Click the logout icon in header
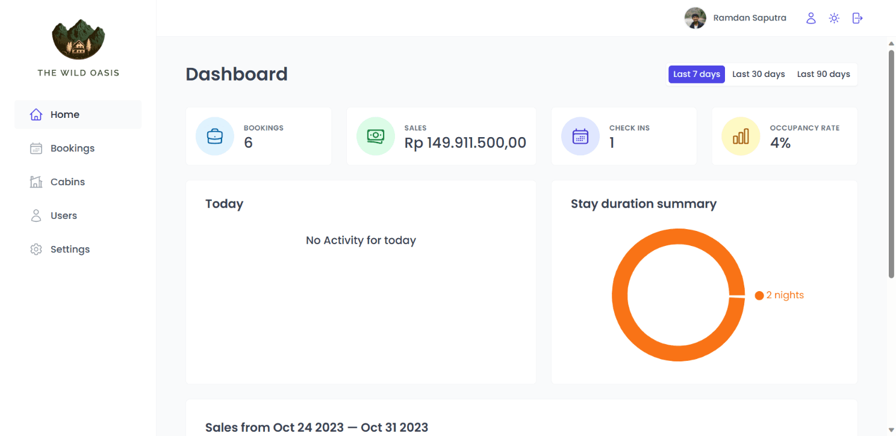The height and width of the screenshot is (436, 896). pyautogui.click(x=857, y=18)
